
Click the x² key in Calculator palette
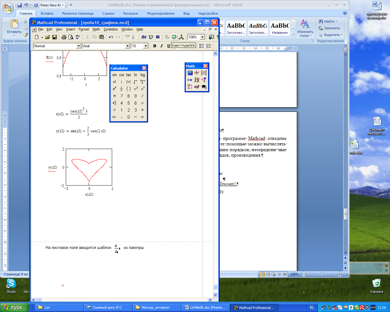(x=136, y=89)
